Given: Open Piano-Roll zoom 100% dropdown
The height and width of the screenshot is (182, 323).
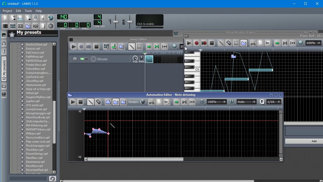Looking at the screenshot, I should (x=313, y=43).
